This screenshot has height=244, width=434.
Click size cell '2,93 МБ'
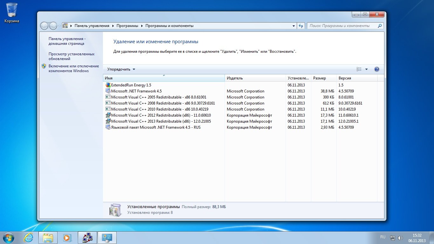tap(327, 127)
